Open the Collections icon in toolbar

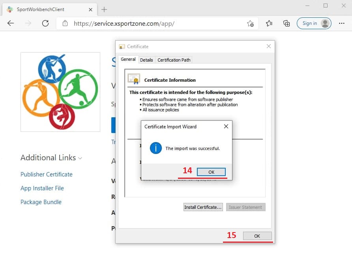click(x=287, y=23)
